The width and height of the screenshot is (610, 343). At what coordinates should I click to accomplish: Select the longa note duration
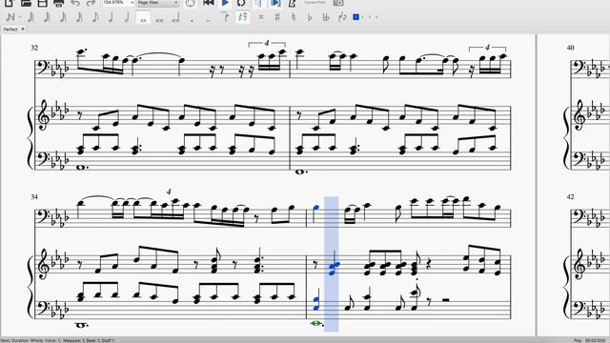pyautogui.click(x=175, y=18)
